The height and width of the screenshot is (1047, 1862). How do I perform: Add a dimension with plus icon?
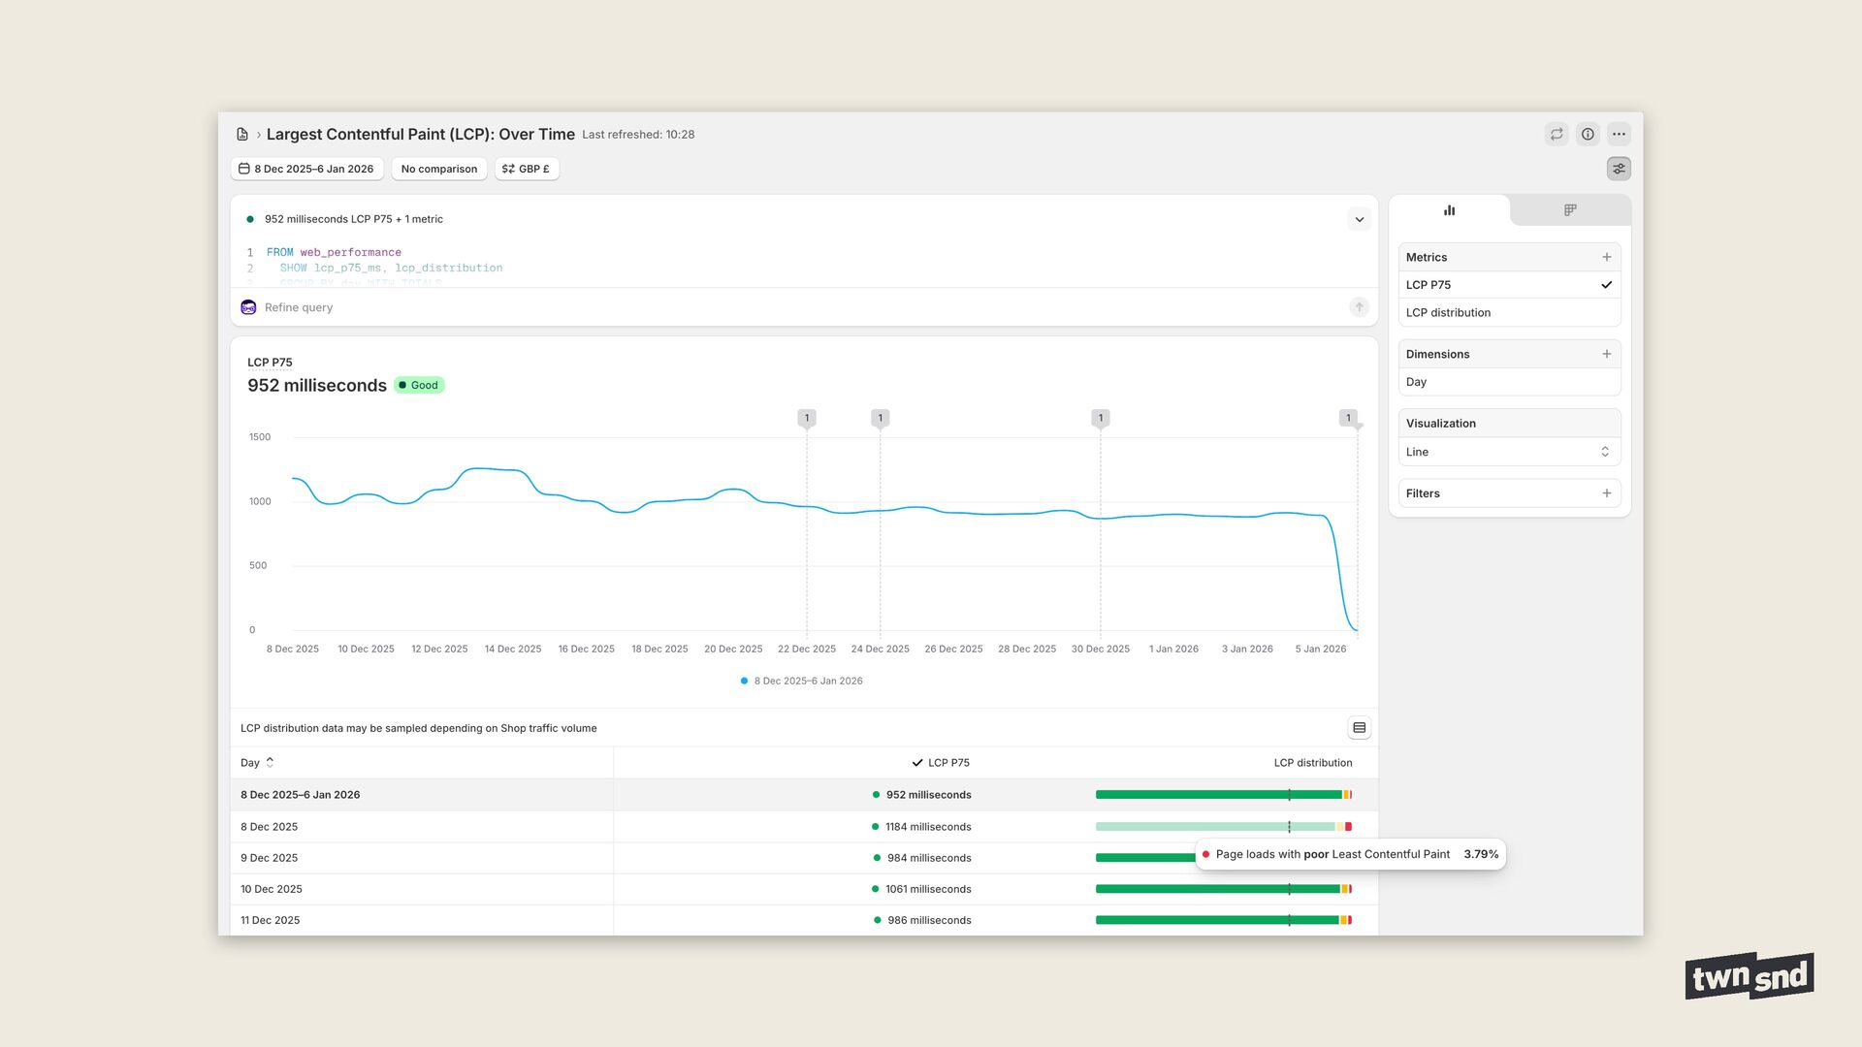point(1606,354)
